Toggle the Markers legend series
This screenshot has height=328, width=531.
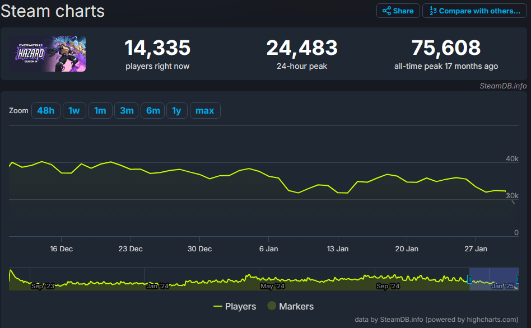tap(291, 306)
